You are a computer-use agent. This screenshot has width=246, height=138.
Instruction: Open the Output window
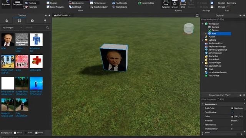click(52, 3)
